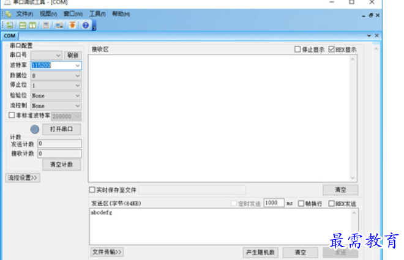The height and width of the screenshot is (260, 404).
Task: Open the 文件(F) menu
Action: coord(24,14)
